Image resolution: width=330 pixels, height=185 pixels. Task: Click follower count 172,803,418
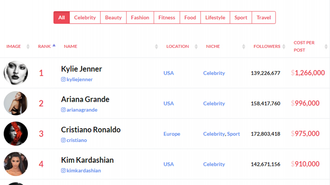point(265,134)
